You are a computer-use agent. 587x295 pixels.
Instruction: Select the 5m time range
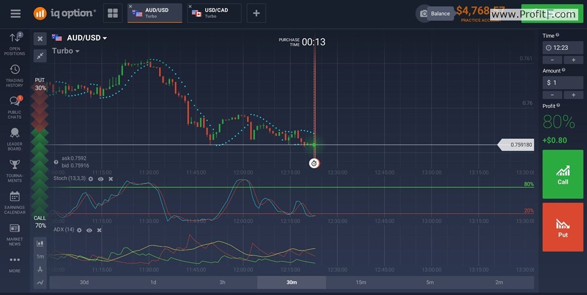point(430,282)
